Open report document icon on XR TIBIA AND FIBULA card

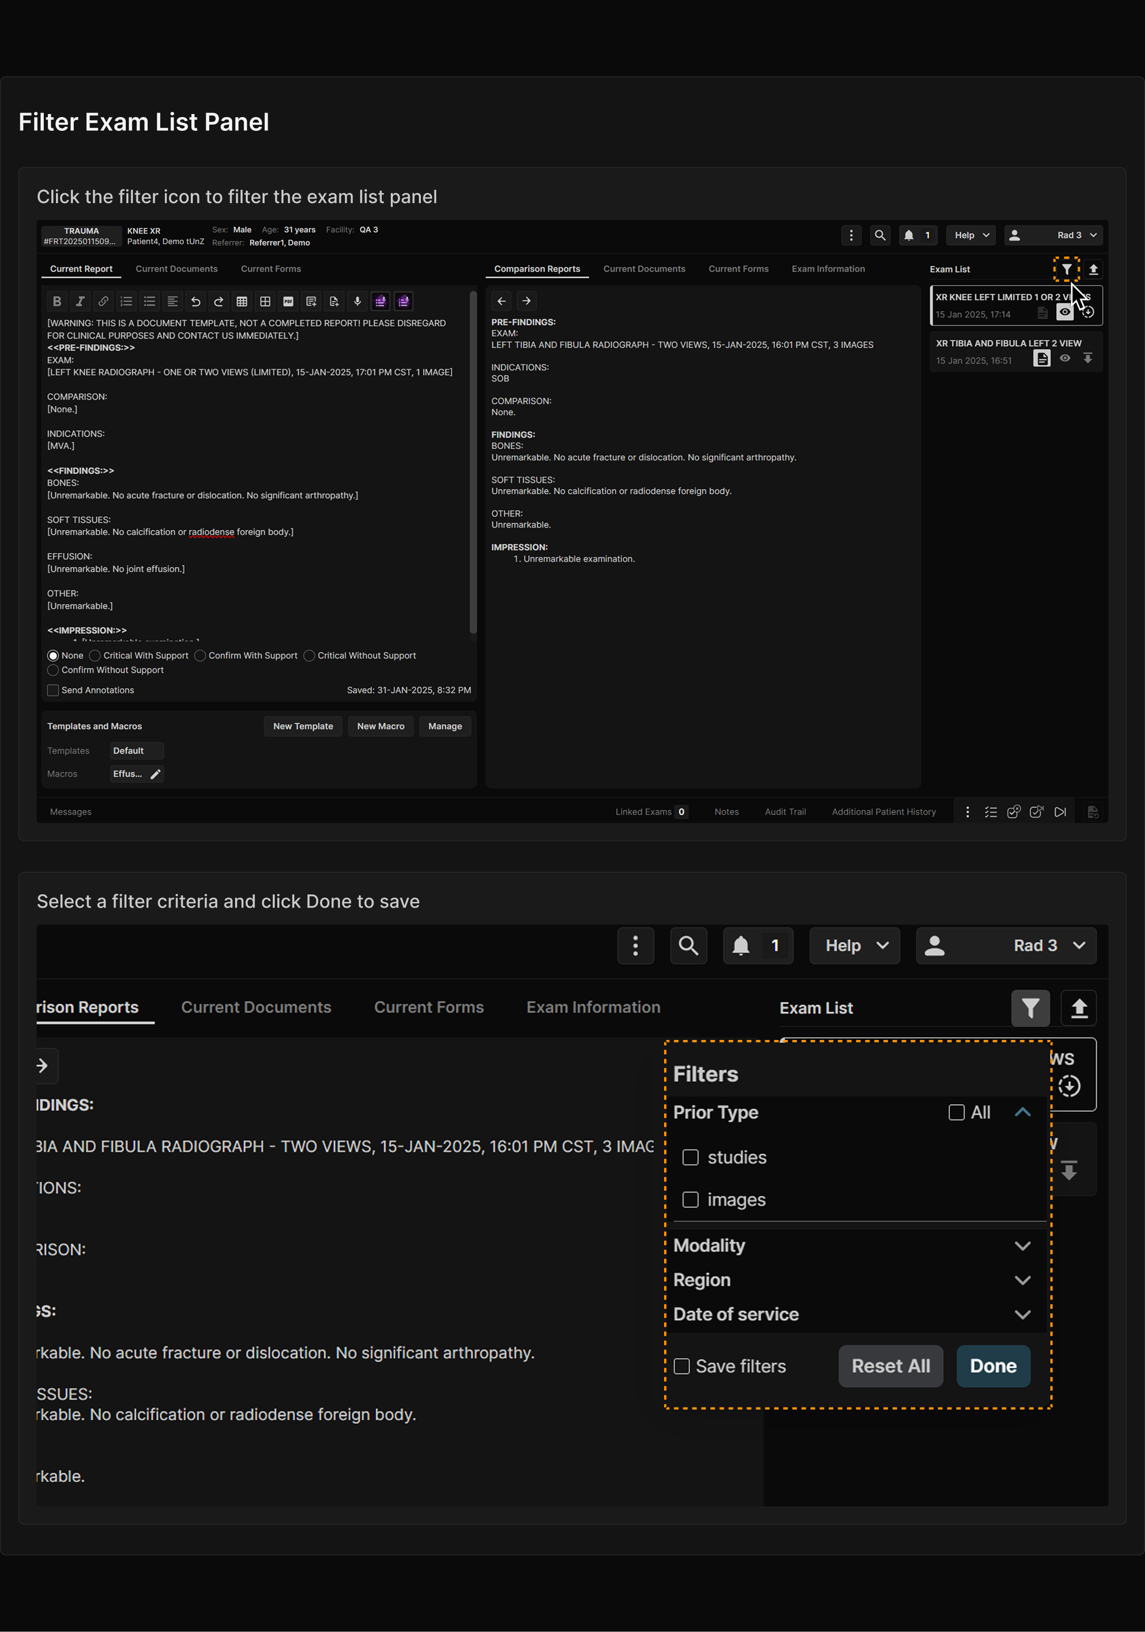(x=1042, y=359)
